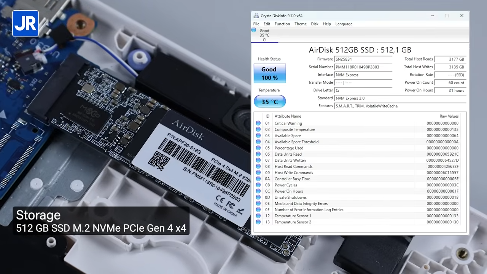Click the 35 °C temperature button
The image size is (487, 274).
[x=269, y=102]
